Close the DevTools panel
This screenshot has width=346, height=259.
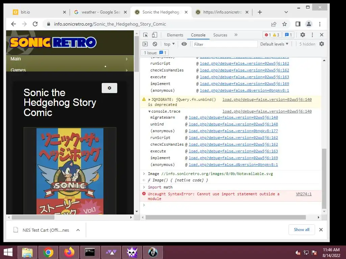(322, 35)
